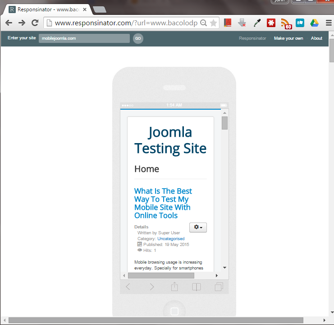The width and height of the screenshot is (334, 325).
Task: Click the phone mockup share icon
Action: (174, 286)
